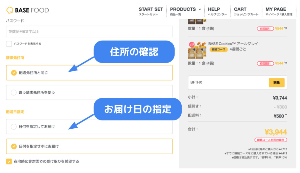This screenshot has height=173, width=300.
Task: Check the パスワードを表示する checkbox
Action: pos(9,44)
